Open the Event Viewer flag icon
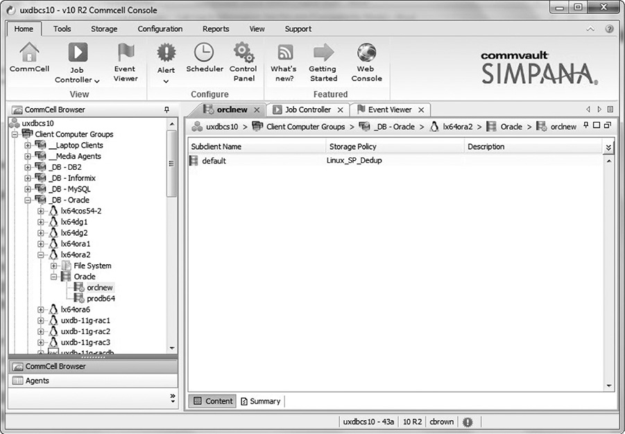625x434 pixels. coord(126,52)
